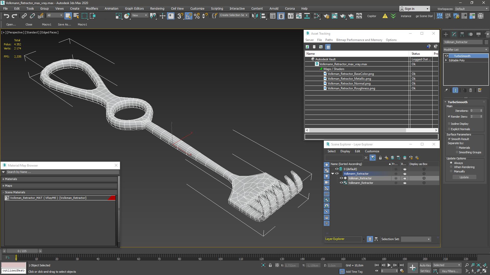Viewport: 490px width, 275px height.
Task: Open the Modify command panel tab
Action: click(x=454, y=34)
